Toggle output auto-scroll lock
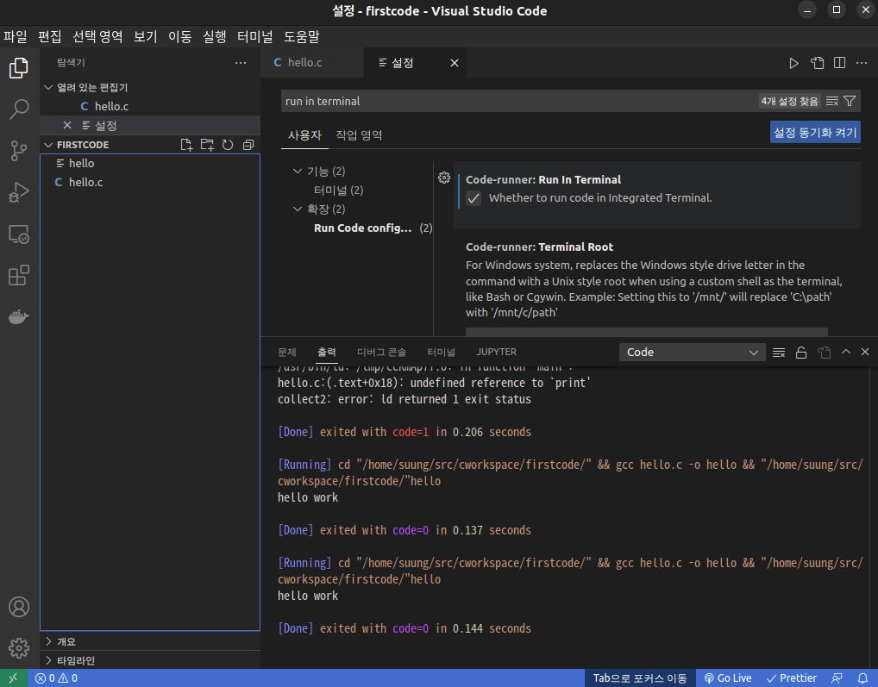878x687 pixels. (x=801, y=353)
